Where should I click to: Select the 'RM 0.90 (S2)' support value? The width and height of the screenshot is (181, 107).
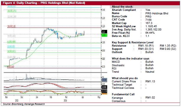[168, 49]
